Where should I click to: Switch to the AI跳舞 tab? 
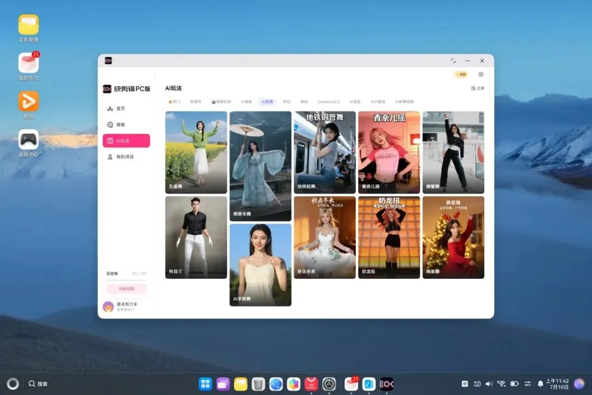(267, 101)
